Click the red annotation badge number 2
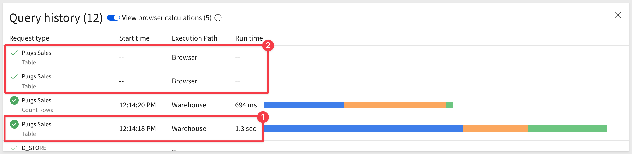The width and height of the screenshot is (632, 154). pyautogui.click(x=268, y=45)
